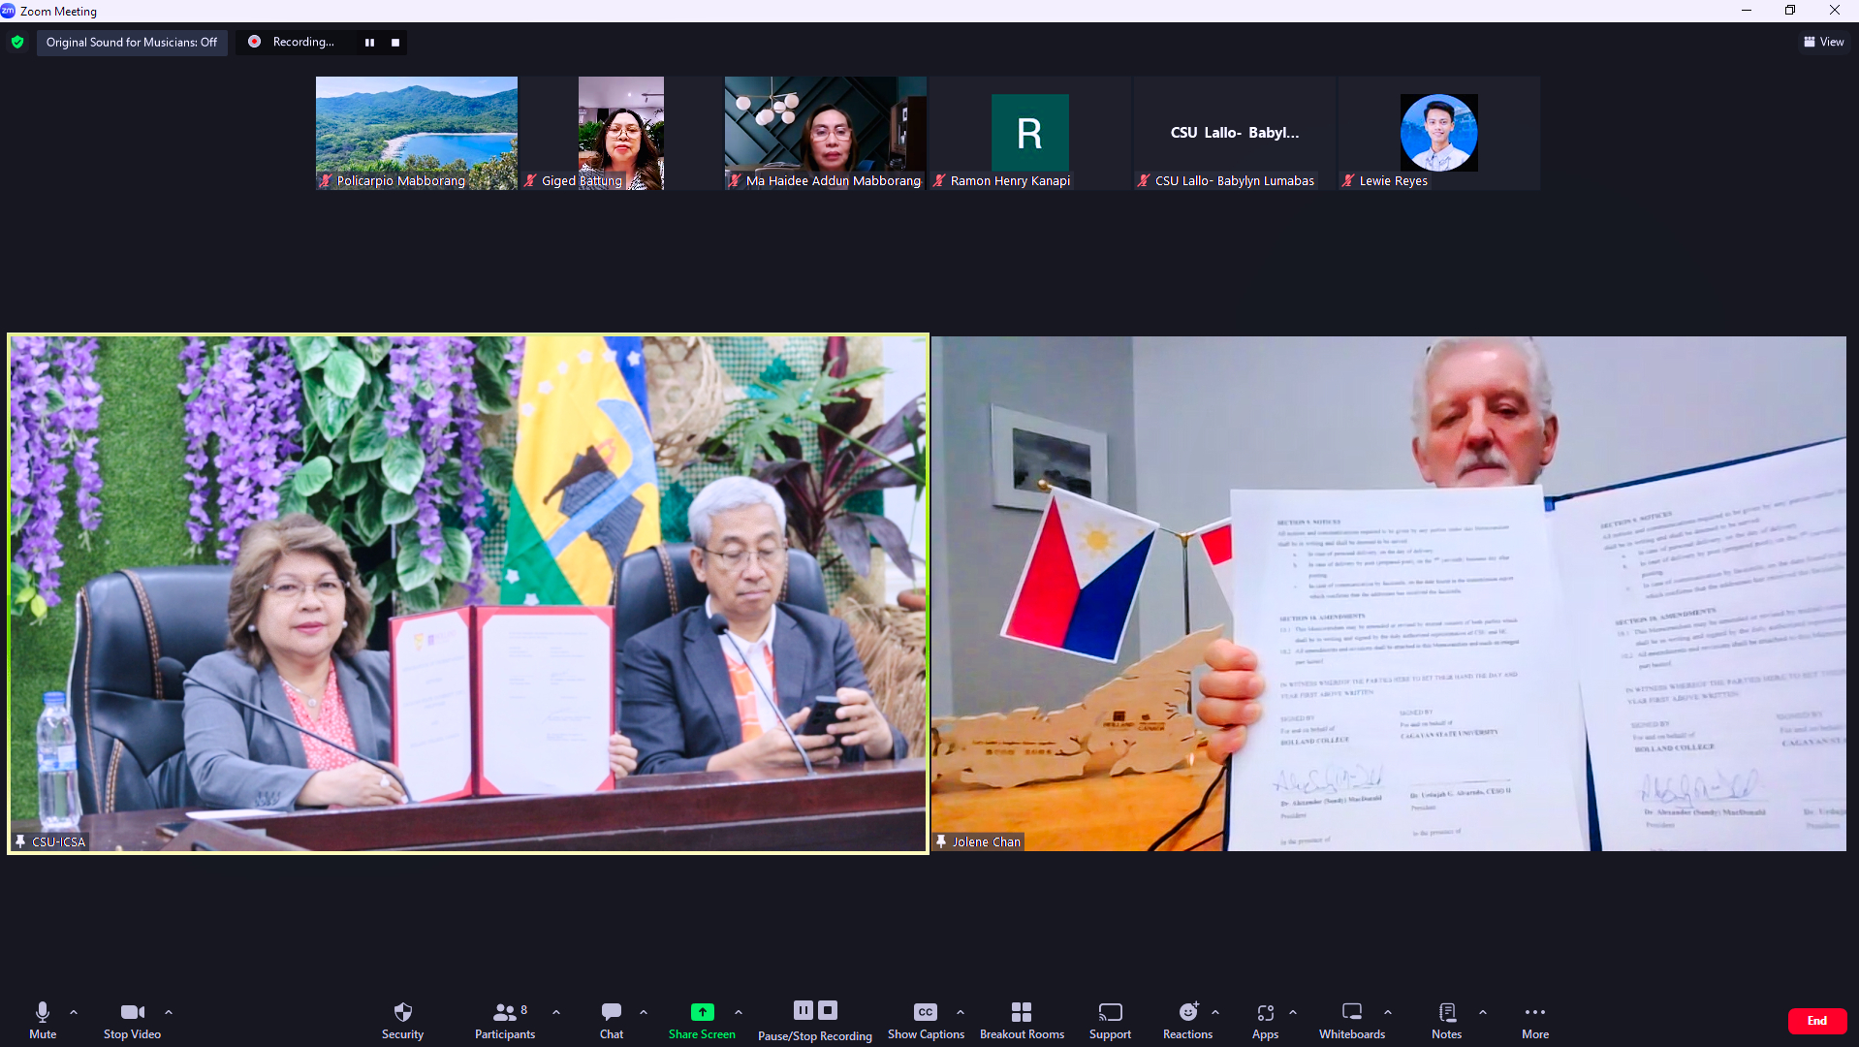The width and height of the screenshot is (1859, 1047).
Task: Expand the share options arrow beside Share Screen
Action: click(x=739, y=1012)
